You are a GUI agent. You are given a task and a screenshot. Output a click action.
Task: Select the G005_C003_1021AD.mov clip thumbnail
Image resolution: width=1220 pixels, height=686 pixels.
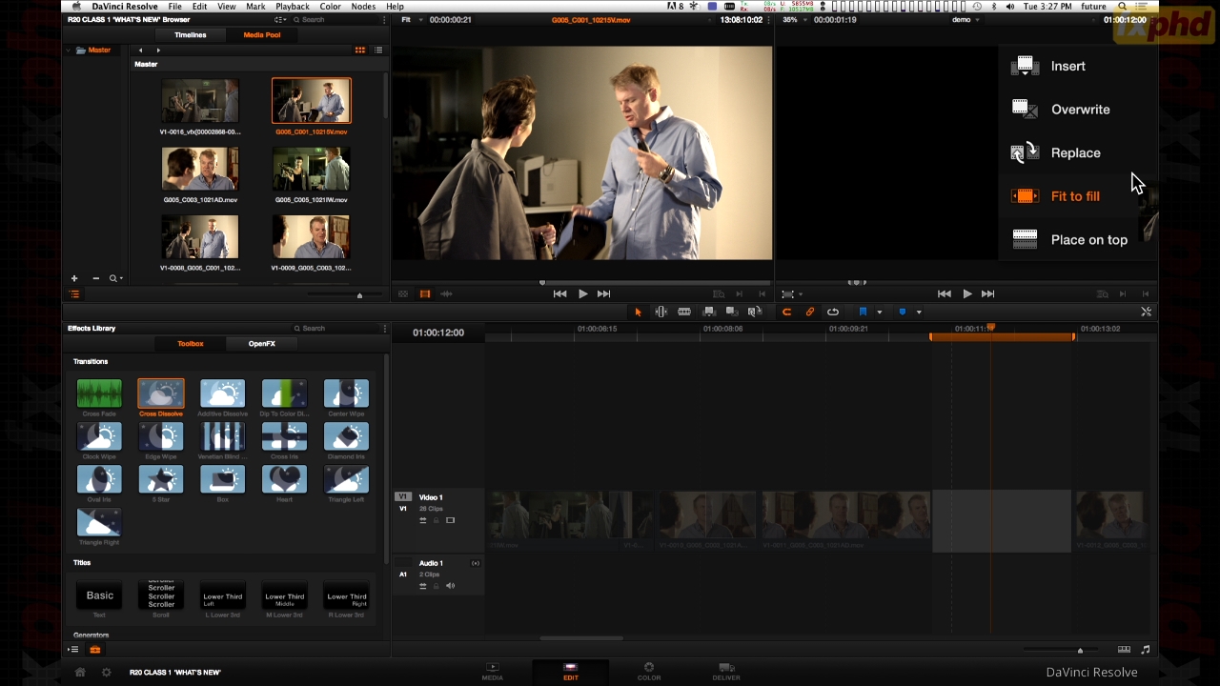(200, 169)
